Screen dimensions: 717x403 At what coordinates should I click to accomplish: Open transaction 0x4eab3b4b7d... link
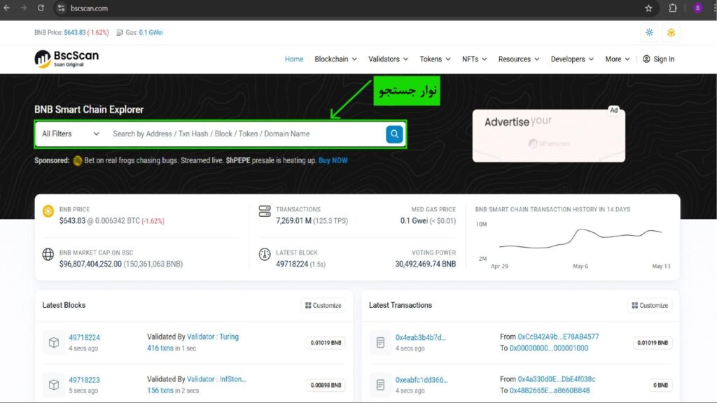(x=421, y=337)
